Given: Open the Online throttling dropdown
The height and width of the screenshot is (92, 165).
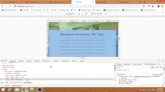Looking at the screenshot, I should 100,14.
